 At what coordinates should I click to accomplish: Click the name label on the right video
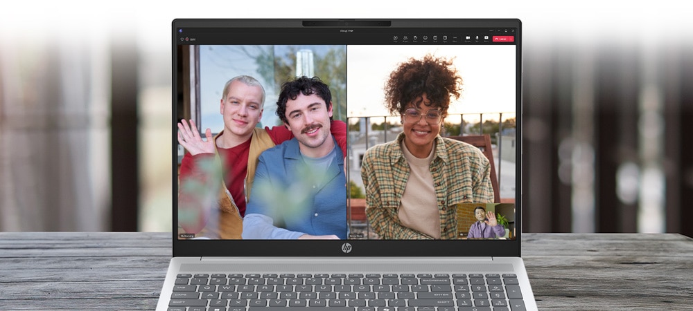click(358, 236)
